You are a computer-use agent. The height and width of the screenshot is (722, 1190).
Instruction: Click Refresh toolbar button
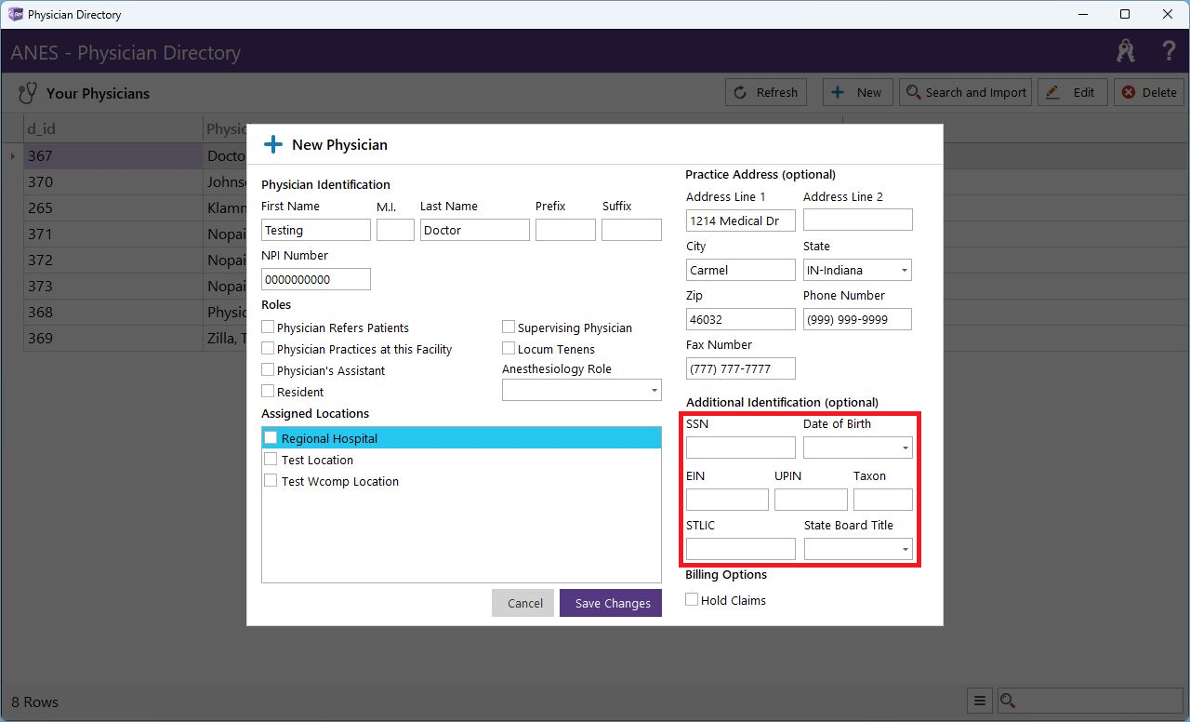[x=766, y=92]
